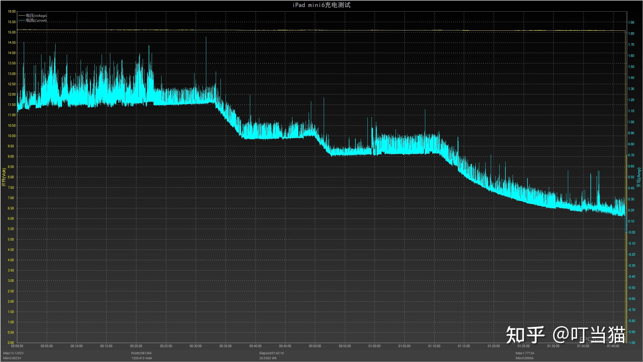Click the 1.00 current axis label
The width and height of the screenshot is (643, 362).
(631, 122)
